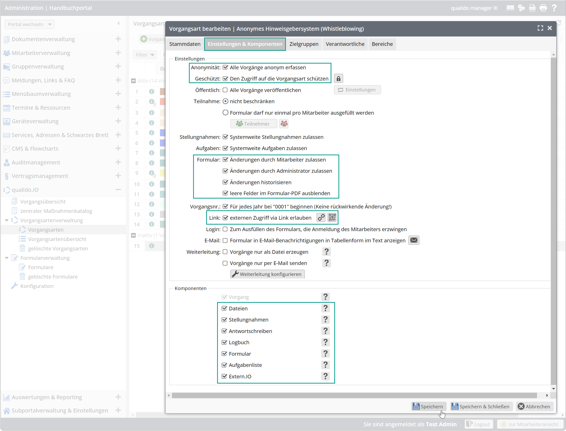The height and width of the screenshot is (431, 566).
Task: Open the Portal wechseln dropdown
Action: point(29,24)
